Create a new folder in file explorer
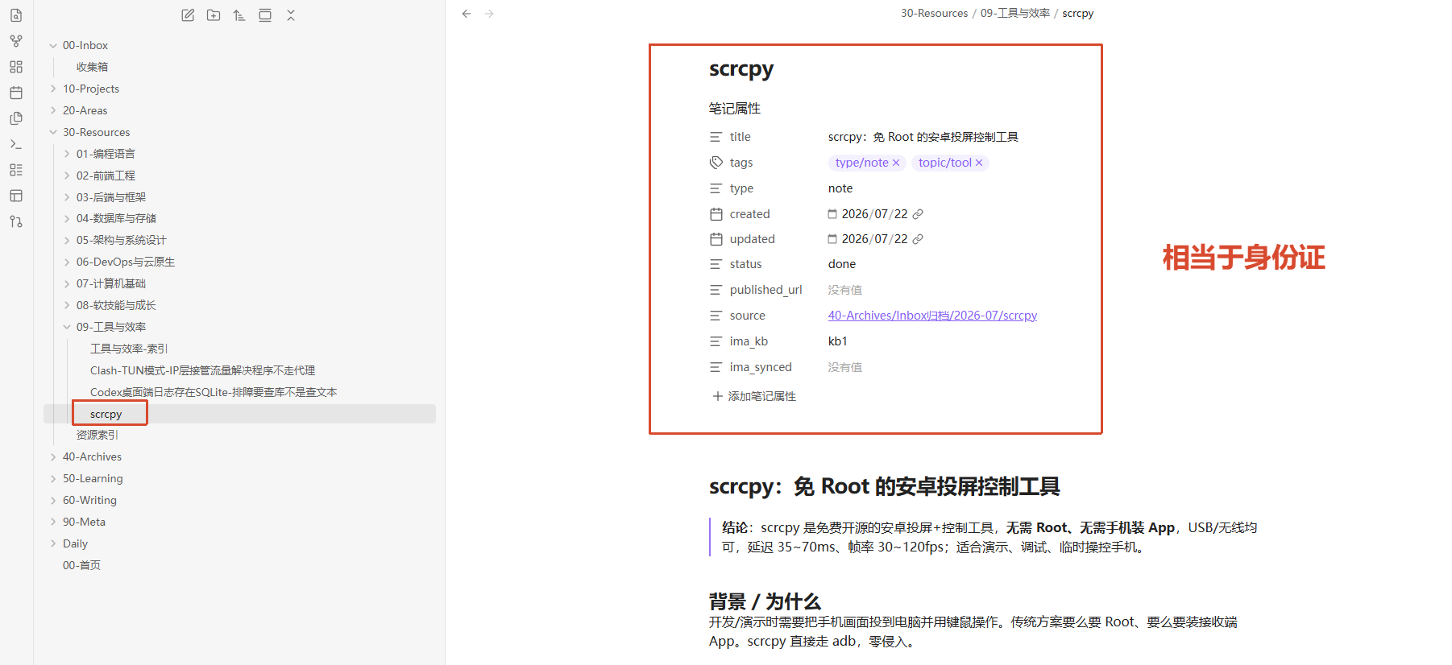The image size is (1452, 665). point(214,15)
